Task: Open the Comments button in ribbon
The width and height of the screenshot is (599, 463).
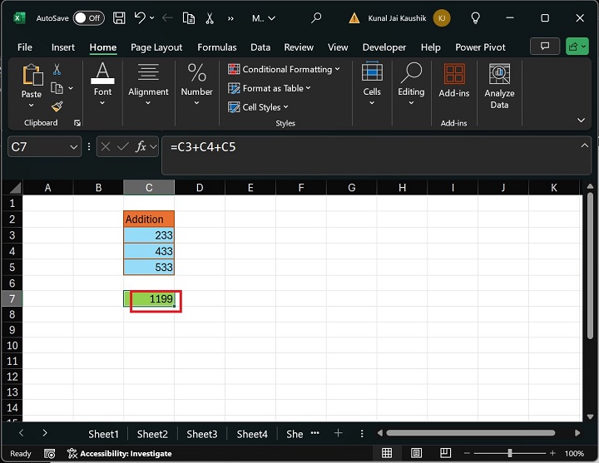Action: pos(545,47)
